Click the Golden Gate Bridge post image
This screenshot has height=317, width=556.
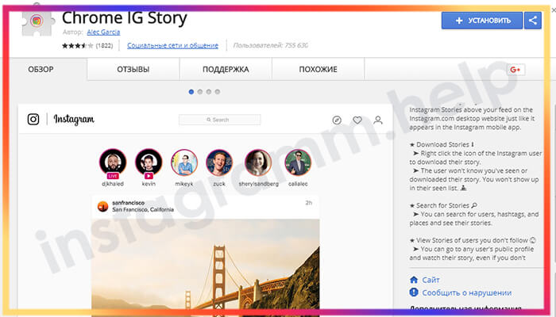click(206, 266)
